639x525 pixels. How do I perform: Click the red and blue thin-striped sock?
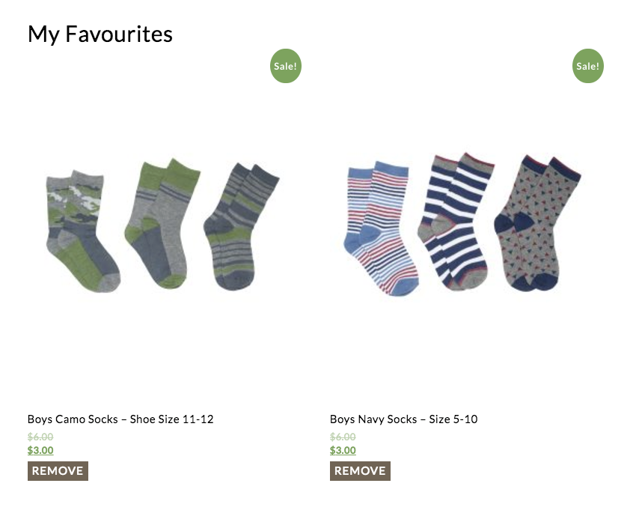(x=381, y=228)
